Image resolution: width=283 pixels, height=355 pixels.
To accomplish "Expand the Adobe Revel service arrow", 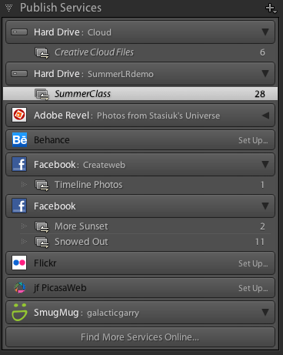I will (265, 116).
